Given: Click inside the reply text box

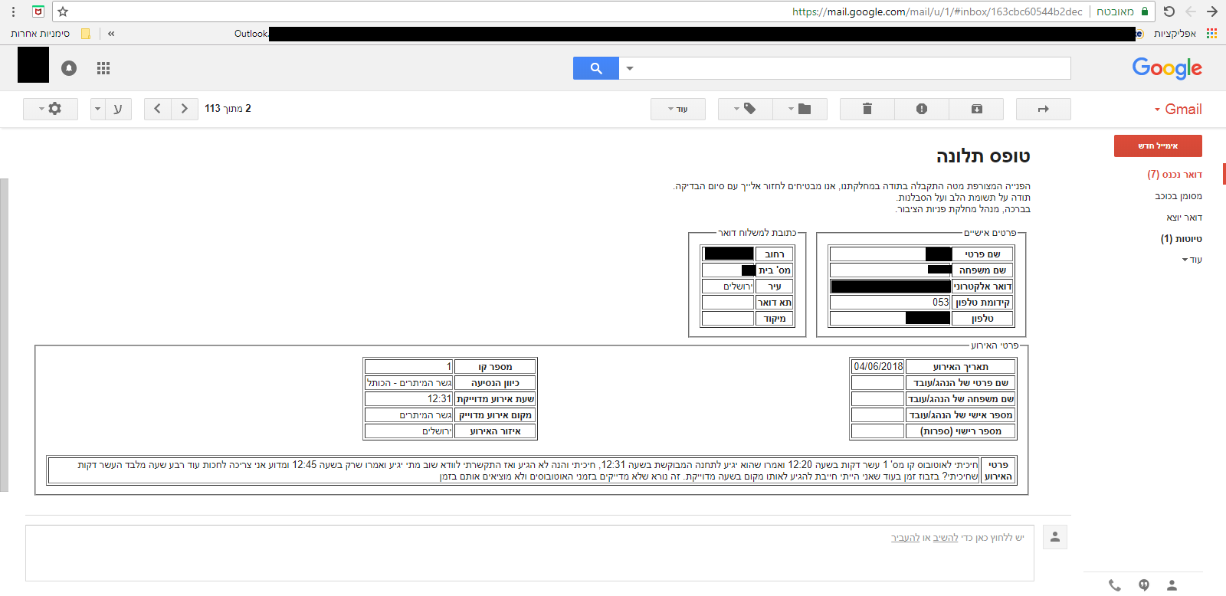Looking at the screenshot, I should [x=529, y=553].
